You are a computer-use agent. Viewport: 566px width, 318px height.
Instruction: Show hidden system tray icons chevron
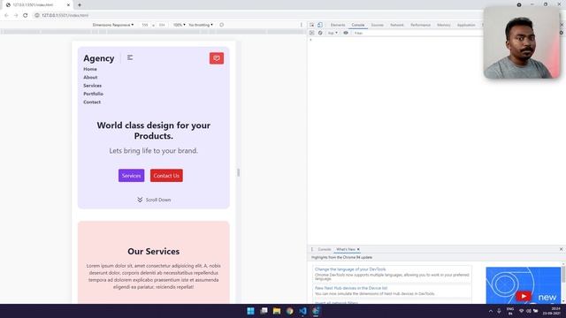coord(491,311)
